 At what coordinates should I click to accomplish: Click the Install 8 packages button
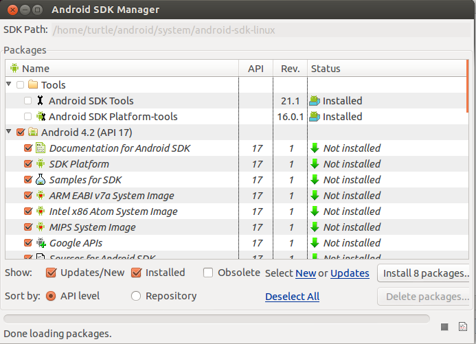point(424,273)
